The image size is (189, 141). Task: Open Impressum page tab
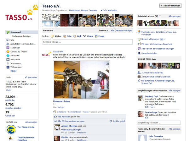coord(15,63)
